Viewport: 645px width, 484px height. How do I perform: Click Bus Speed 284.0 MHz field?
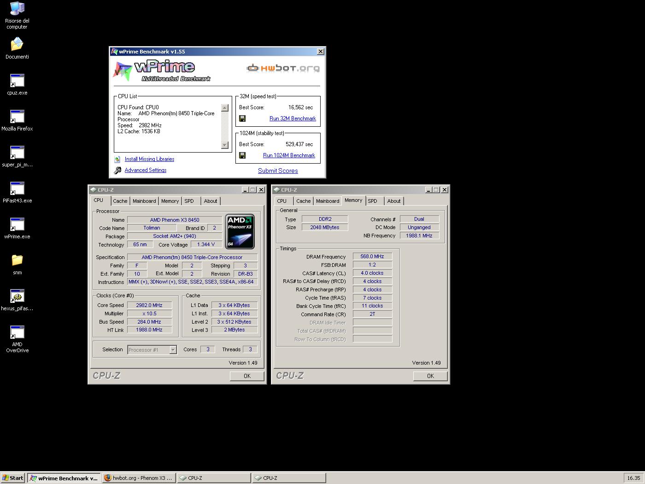click(149, 322)
